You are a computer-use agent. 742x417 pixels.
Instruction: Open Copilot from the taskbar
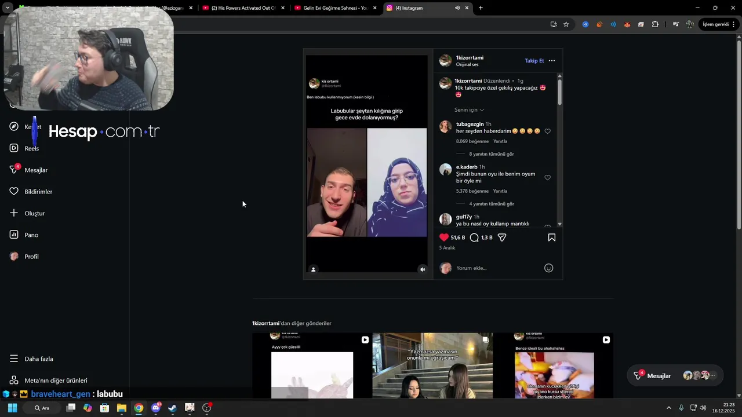click(88, 408)
